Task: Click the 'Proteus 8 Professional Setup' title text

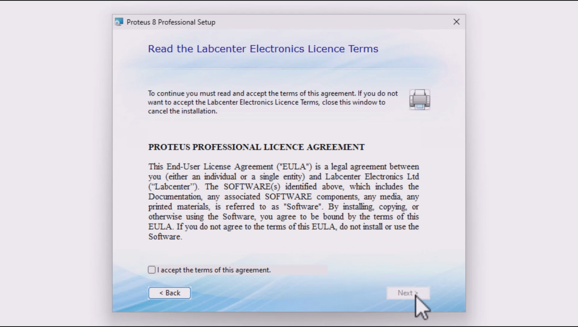Action: pos(171,22)
